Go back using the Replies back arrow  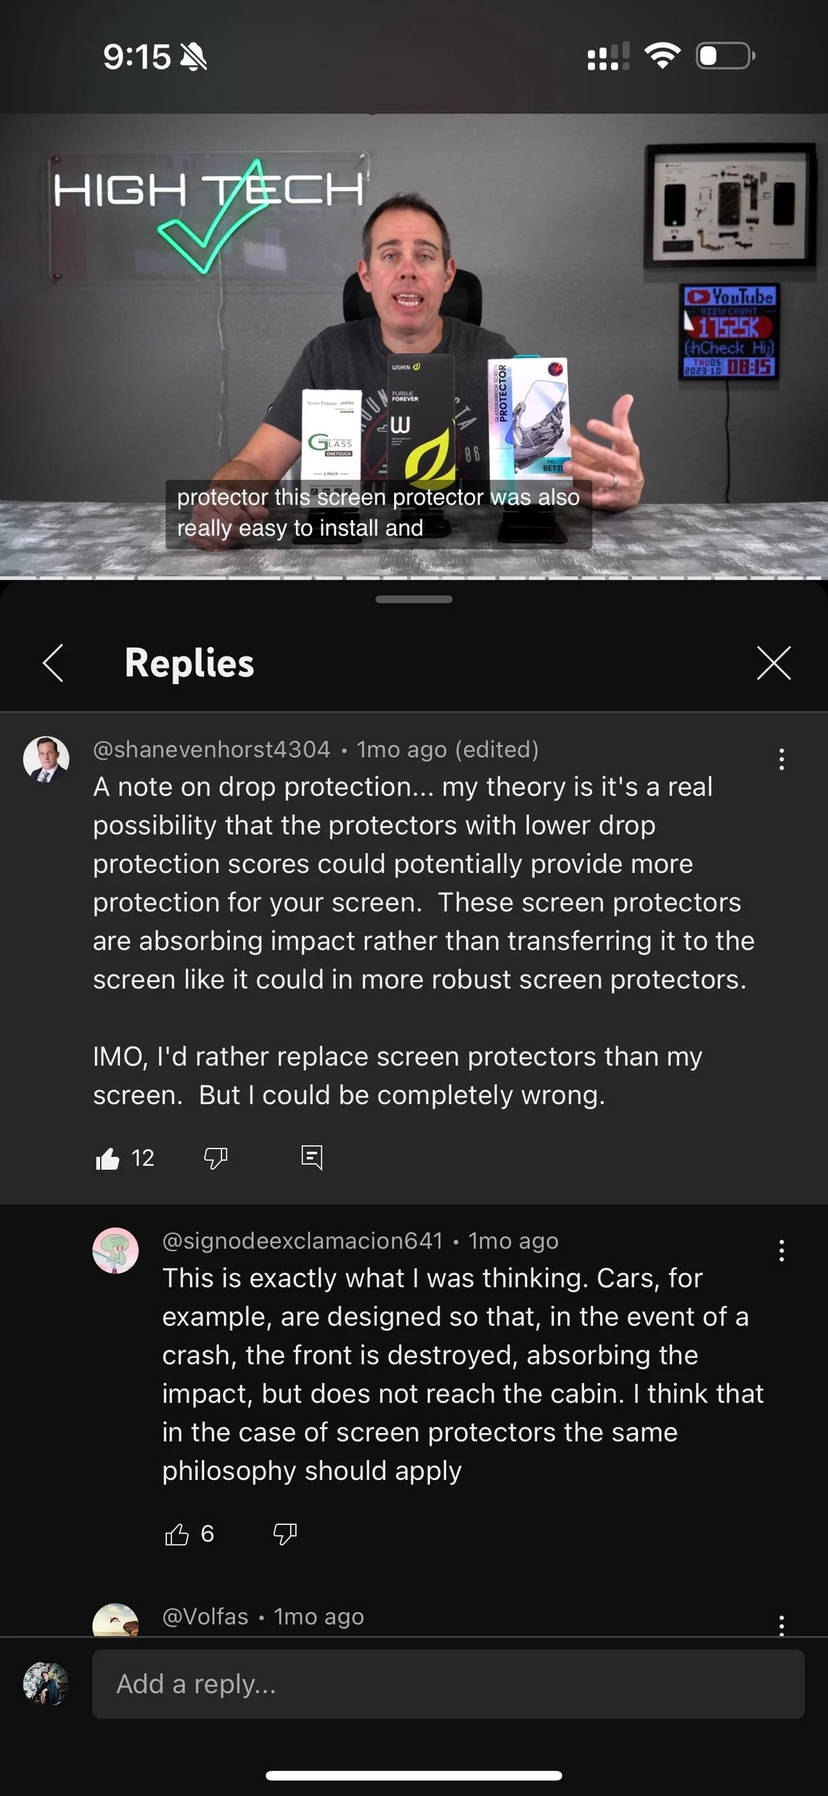point(53,663)
